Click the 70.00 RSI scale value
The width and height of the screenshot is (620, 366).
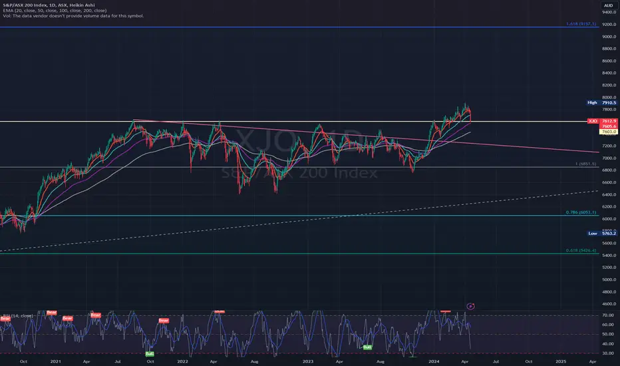click(x=608, y=315)
